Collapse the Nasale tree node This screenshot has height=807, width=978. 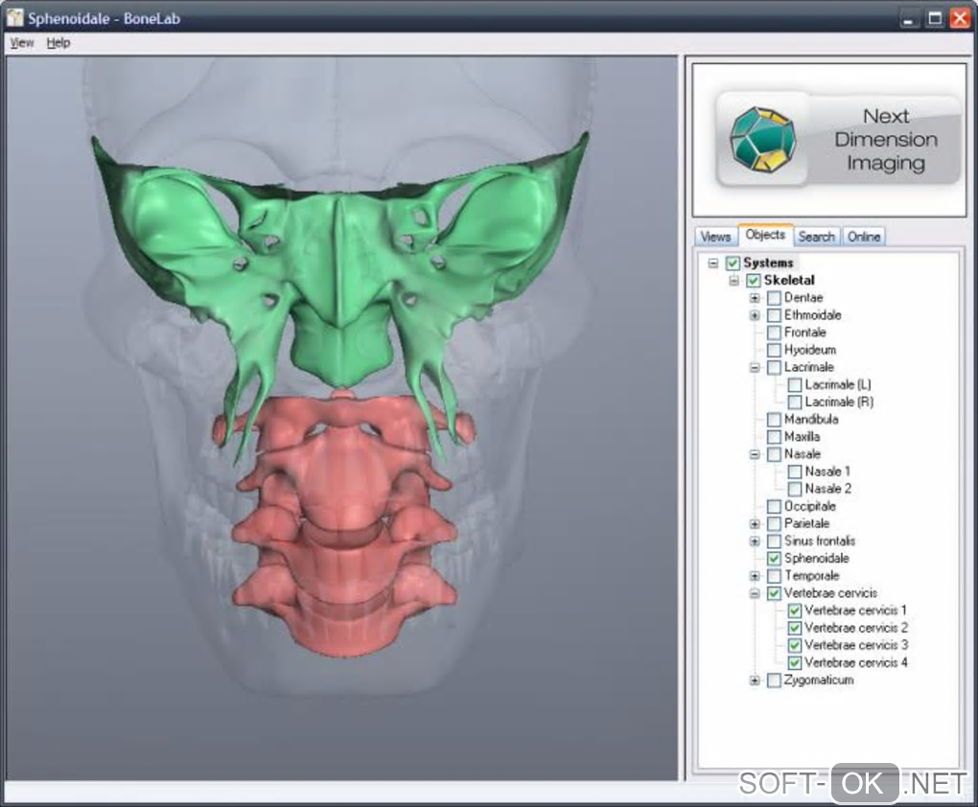tap(754, 454)
